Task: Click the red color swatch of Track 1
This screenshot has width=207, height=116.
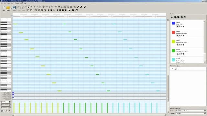Action: [173, 32]
